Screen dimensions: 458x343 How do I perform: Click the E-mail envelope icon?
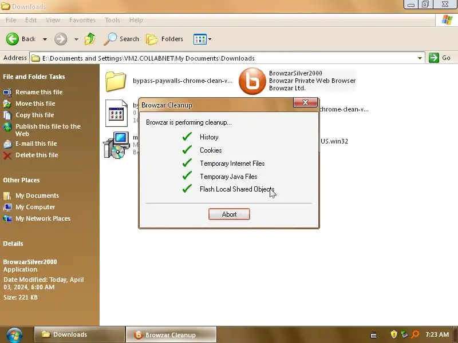pos(7,144)
